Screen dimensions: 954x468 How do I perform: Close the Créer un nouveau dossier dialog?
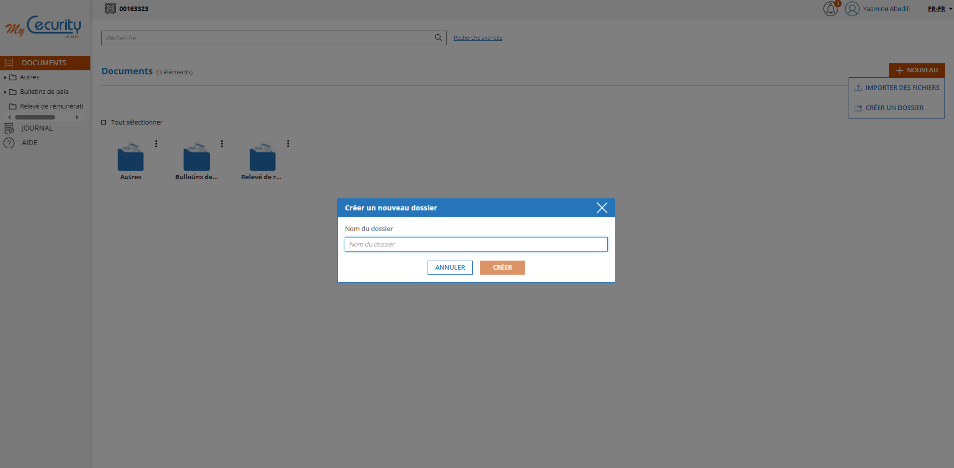(602, 208)
